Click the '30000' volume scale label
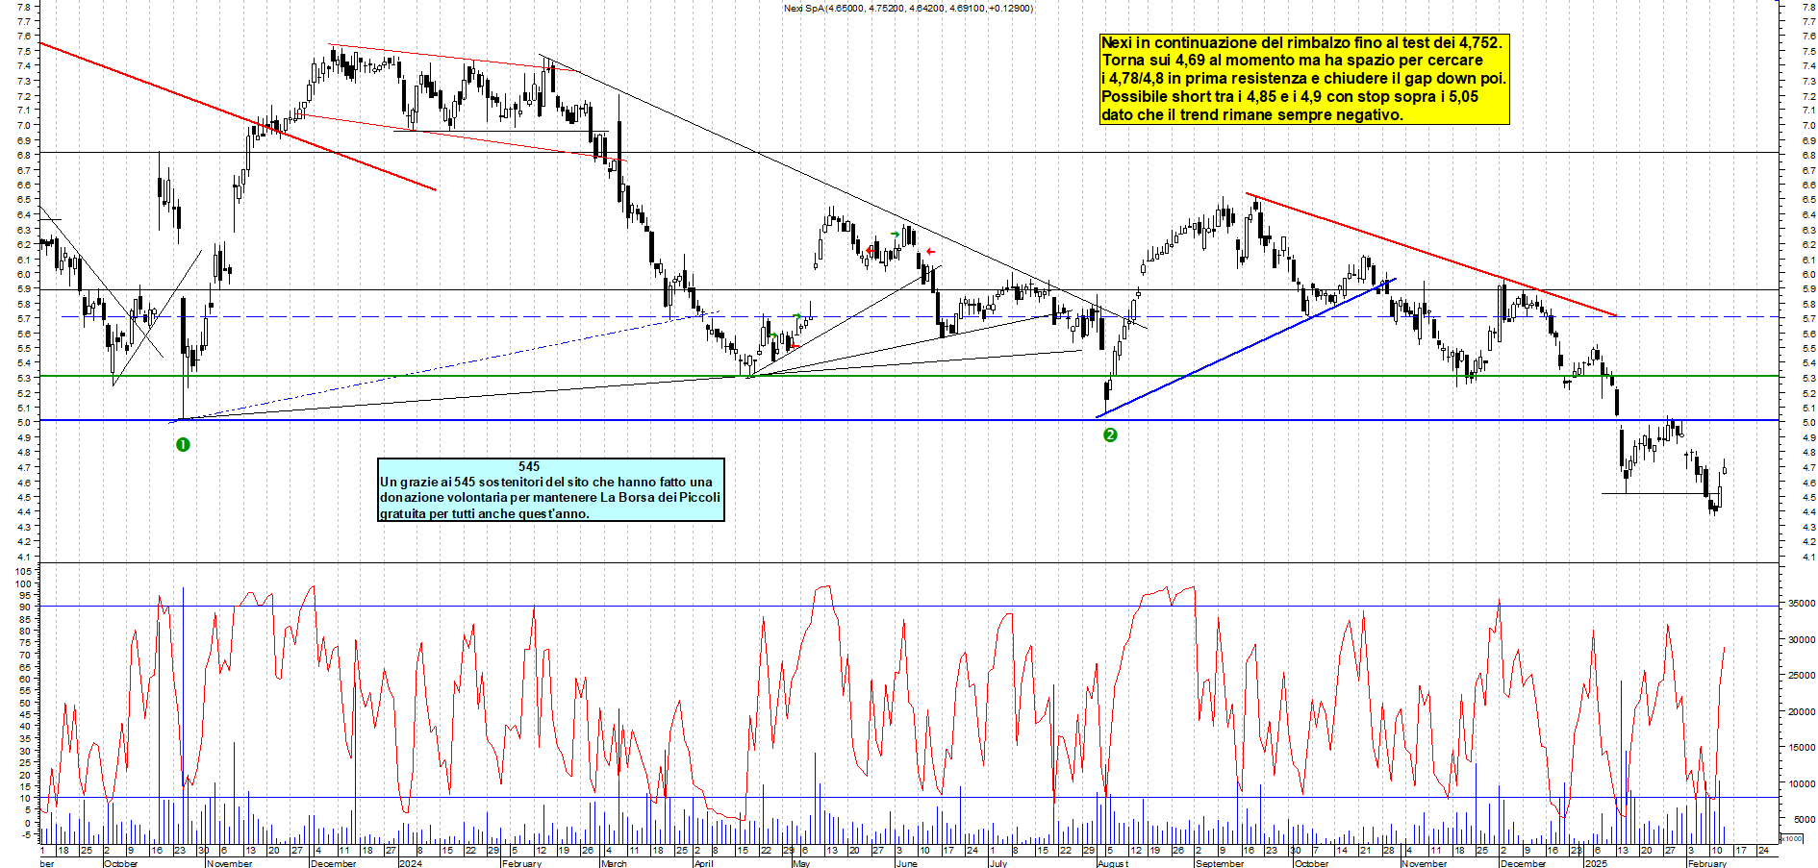The image size is (1818, 868). click(x=1802, y=639)
